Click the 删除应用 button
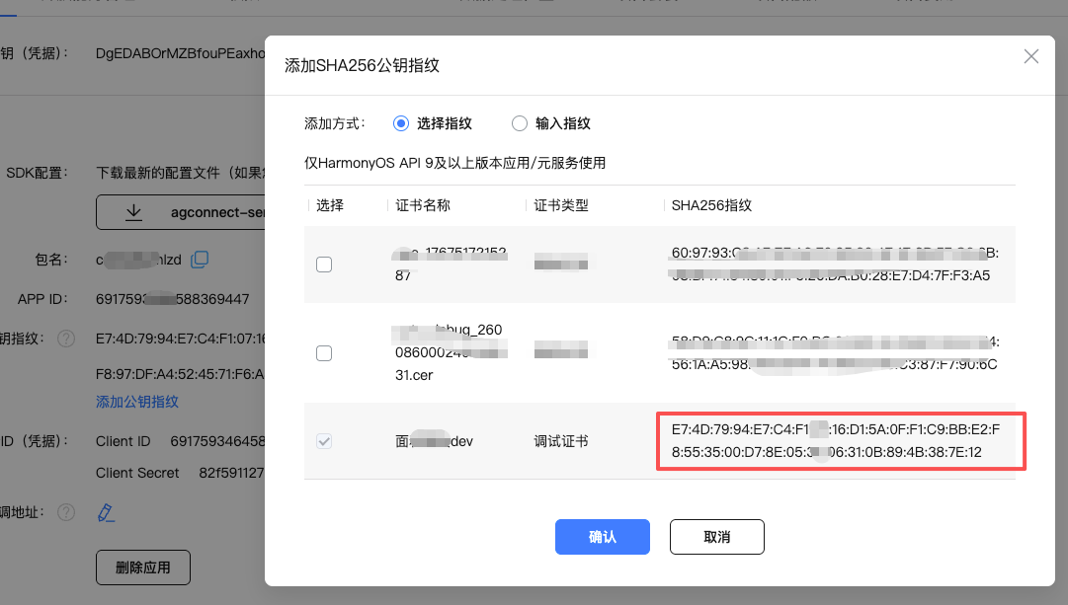This screenshot has height=605, width=1068. [x=143, y=567]
